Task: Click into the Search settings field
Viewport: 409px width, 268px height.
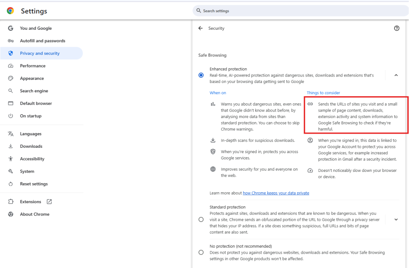Action: (x=300, y=11)
